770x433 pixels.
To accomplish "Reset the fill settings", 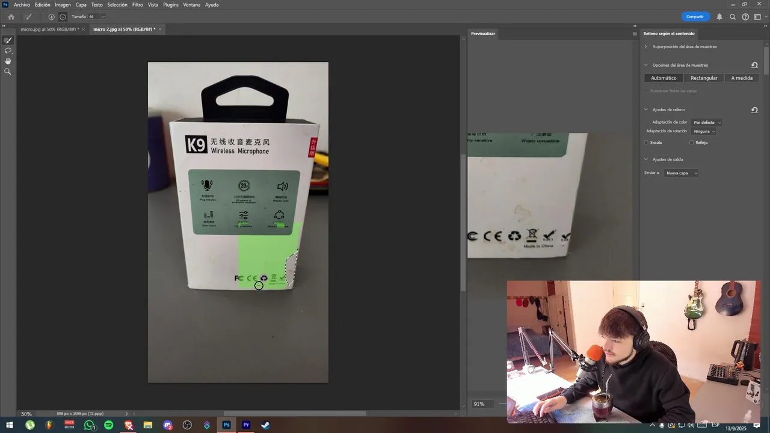I will 754,110.
